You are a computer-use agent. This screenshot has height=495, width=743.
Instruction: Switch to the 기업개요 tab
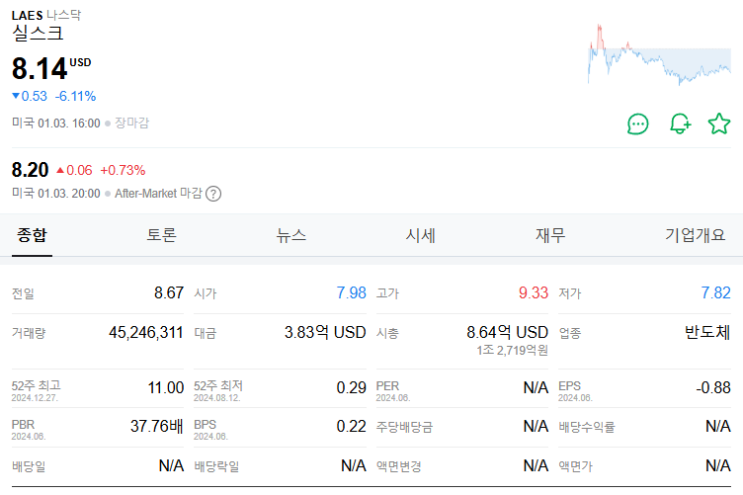[696, 235]
